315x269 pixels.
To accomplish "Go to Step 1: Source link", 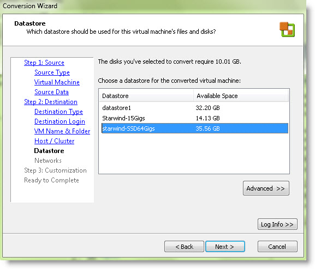I will tap(44, 63).
